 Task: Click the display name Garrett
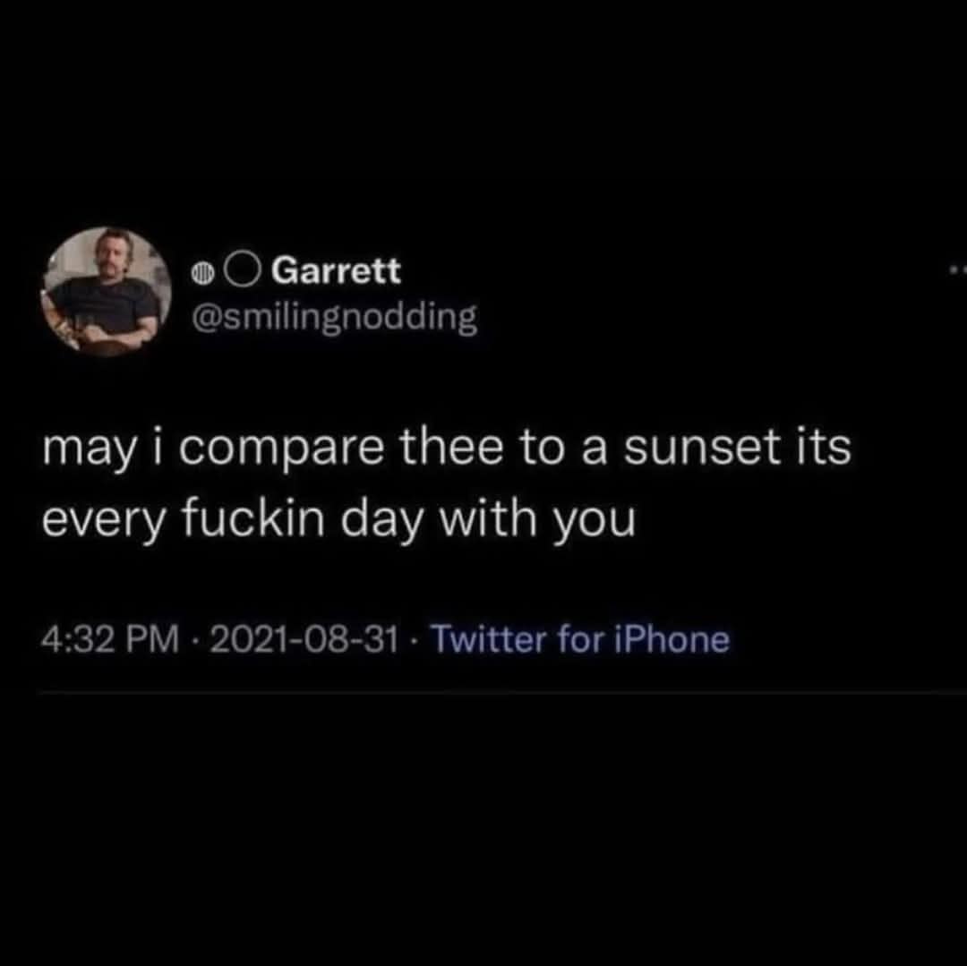click(336, 269)
